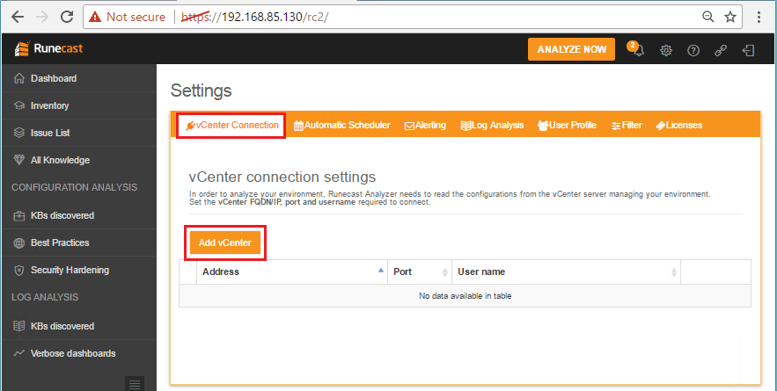Screen dimensions: 777x391
Task: Switch to the Automatic Scheduler tab
Action: pos(342,126)
